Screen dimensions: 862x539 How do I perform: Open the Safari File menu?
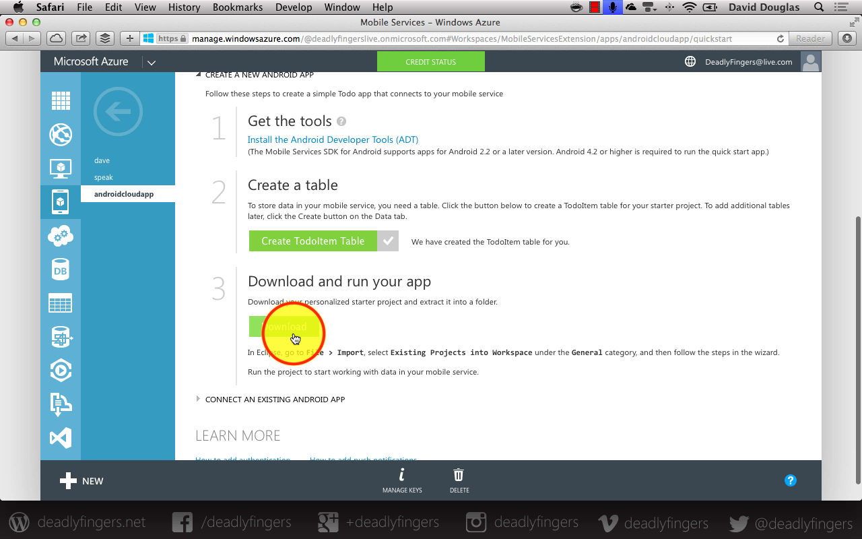coord(85,7)
